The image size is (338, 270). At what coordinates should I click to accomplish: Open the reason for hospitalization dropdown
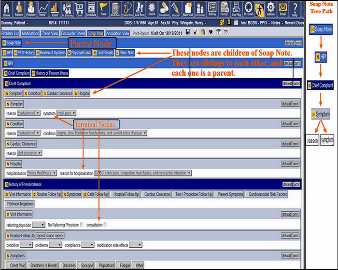click(143, 173)
